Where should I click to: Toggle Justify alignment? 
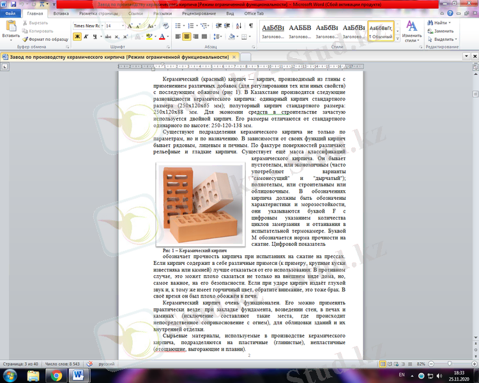point(204,36)
